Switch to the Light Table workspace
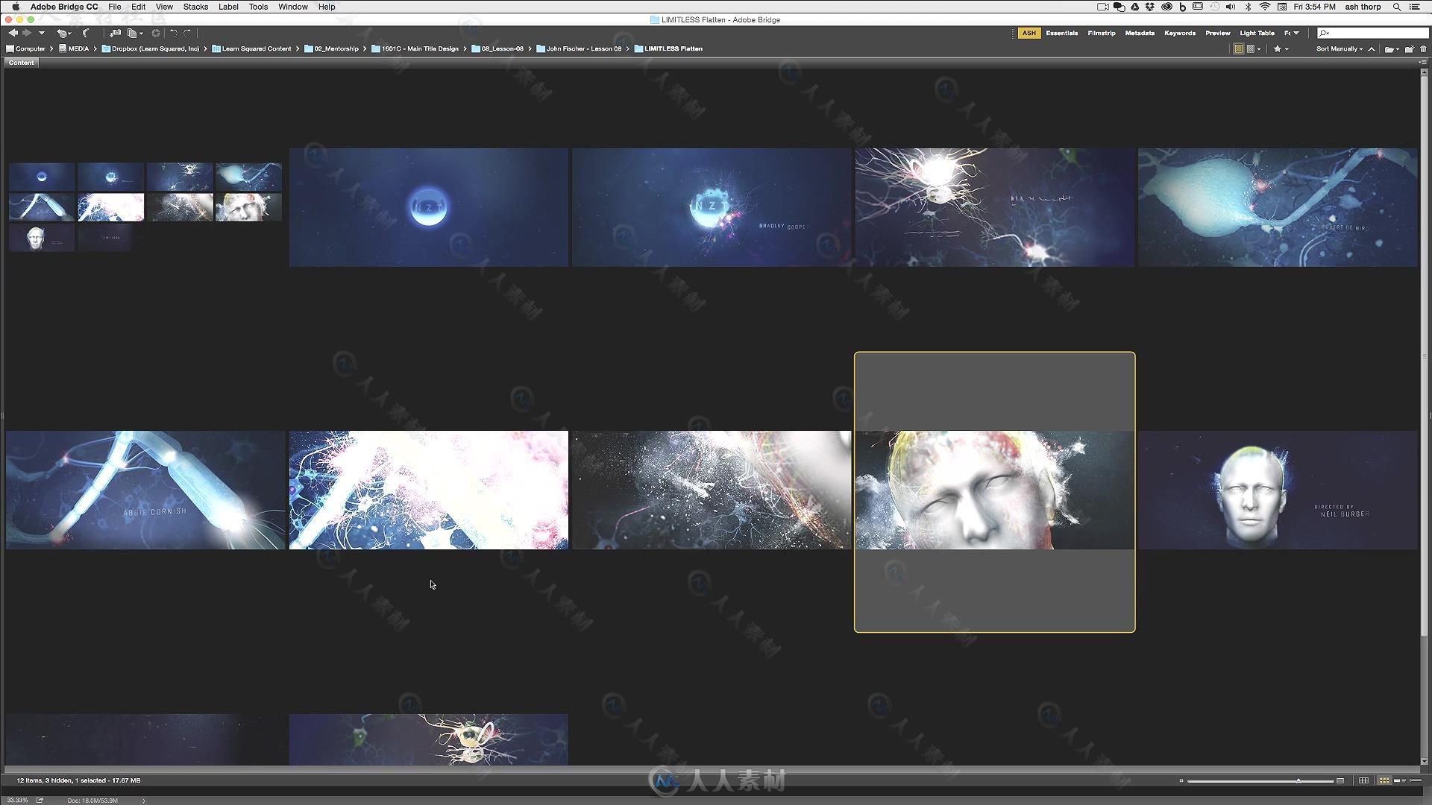 pyautogui.click(x=1257, y=33)
